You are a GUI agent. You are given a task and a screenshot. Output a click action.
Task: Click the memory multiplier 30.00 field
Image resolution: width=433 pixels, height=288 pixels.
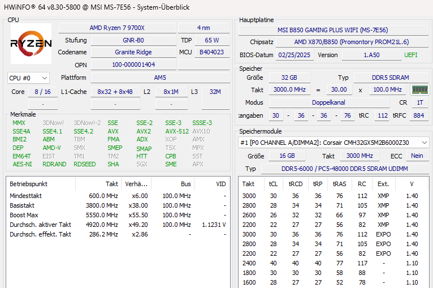coord(339,90)
